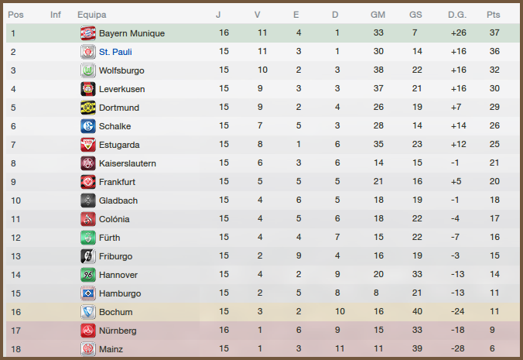
Task: Click the Hannover green club crest
Action: pos(87,275)
